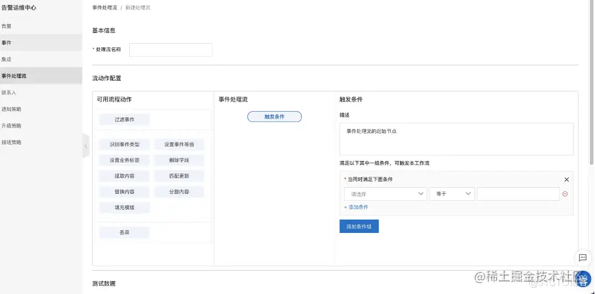Select the 分割内容 action
The height and width of the screenshot is (294, 595).
[x=179, y=192]
